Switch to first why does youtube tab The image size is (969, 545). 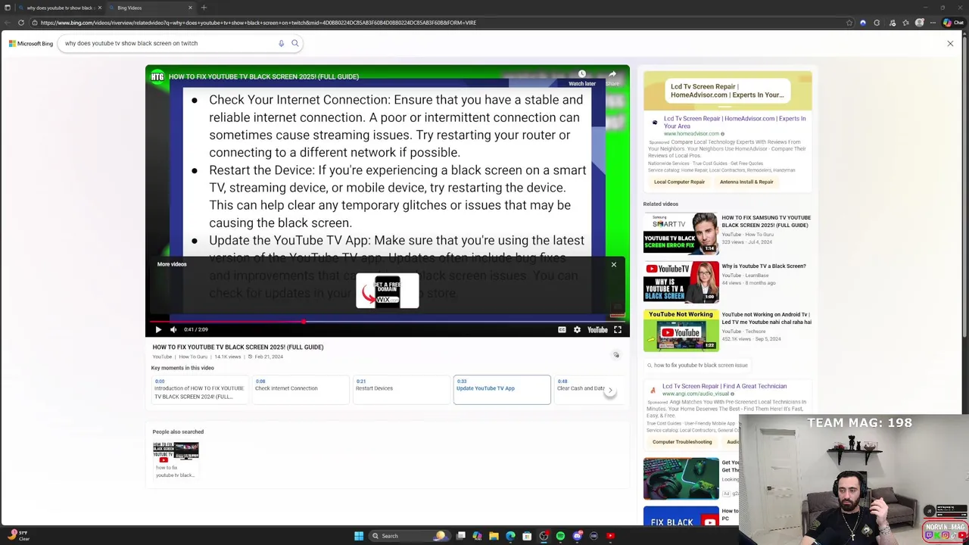[59, 8]
